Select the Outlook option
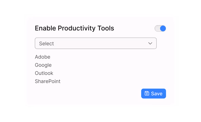This screenshot has width=201, height=122. [44, 73]
